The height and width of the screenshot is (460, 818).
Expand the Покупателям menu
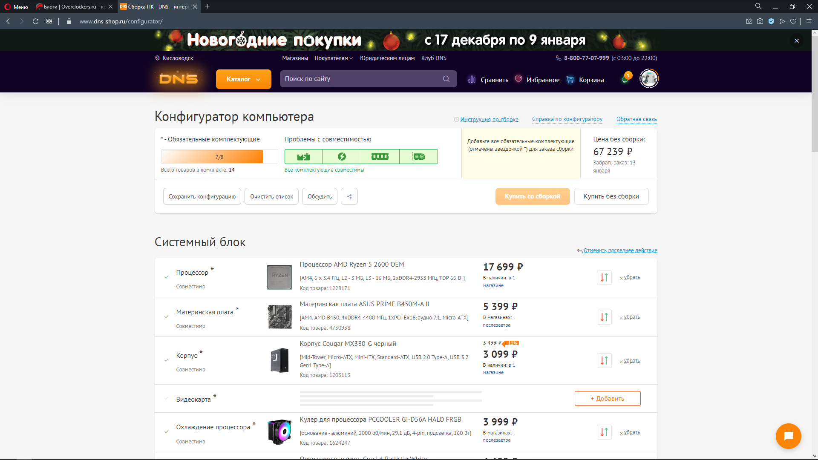334,58
